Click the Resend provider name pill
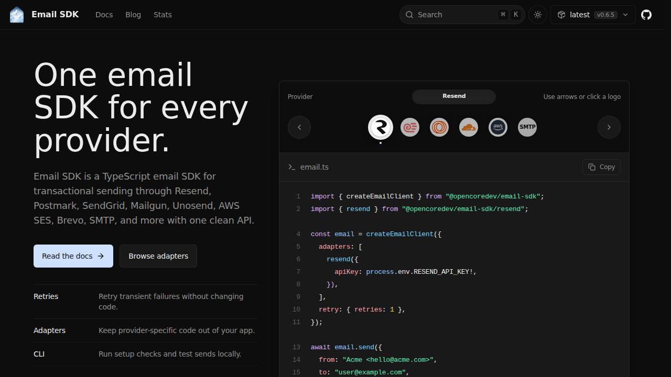The image size is (671, 377). coord(454,96)
